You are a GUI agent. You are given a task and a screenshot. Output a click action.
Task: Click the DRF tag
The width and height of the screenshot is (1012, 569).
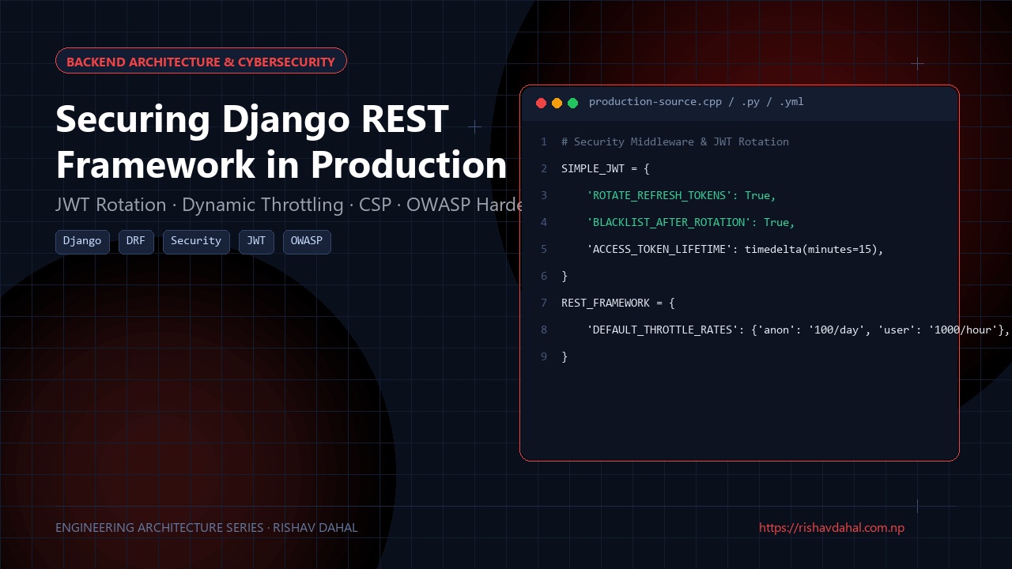tap(136, 242)
